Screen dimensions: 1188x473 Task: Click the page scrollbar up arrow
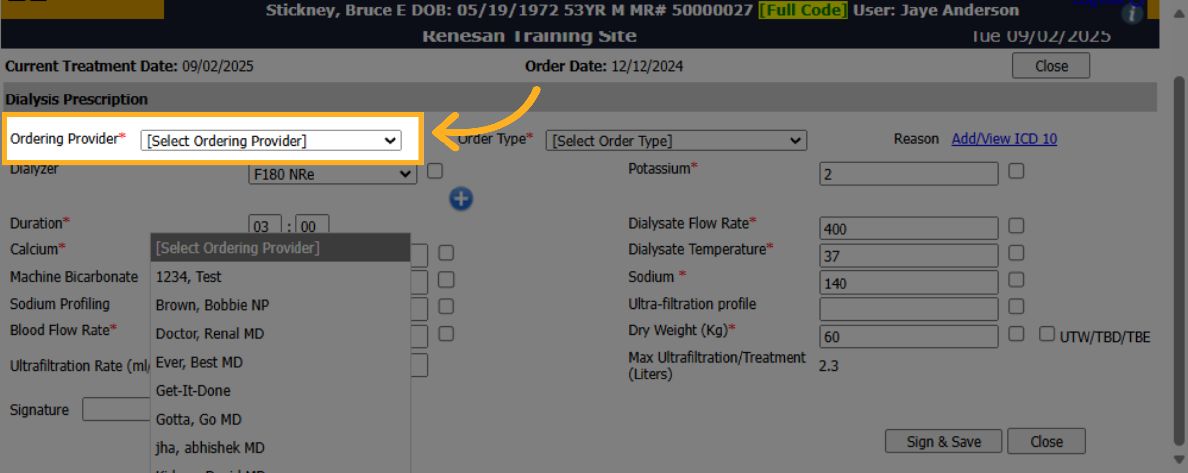coord(1179,14)
